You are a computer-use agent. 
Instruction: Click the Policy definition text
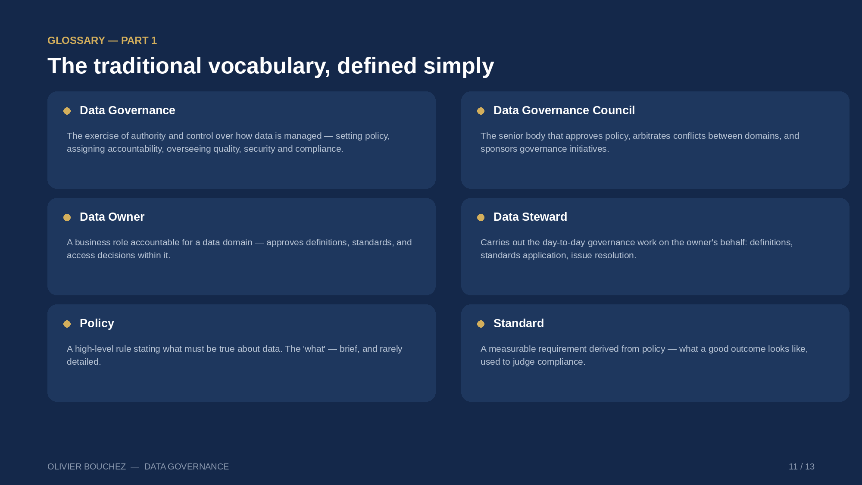pos(234,355)
